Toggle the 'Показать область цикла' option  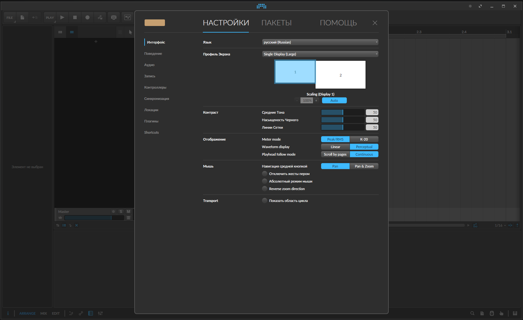[x=265, y=201]
